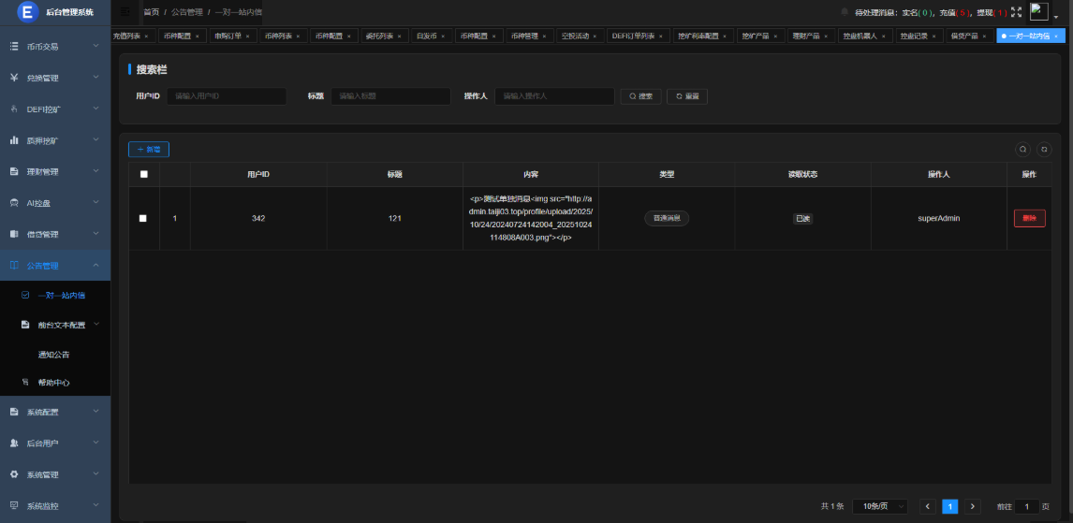Open 帮助中心 in the sidebar
The width and height of the screenshot is (1073, 523).
53,383
